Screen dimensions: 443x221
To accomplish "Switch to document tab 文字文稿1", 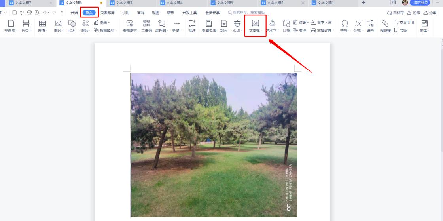I will tap(333, 3).
